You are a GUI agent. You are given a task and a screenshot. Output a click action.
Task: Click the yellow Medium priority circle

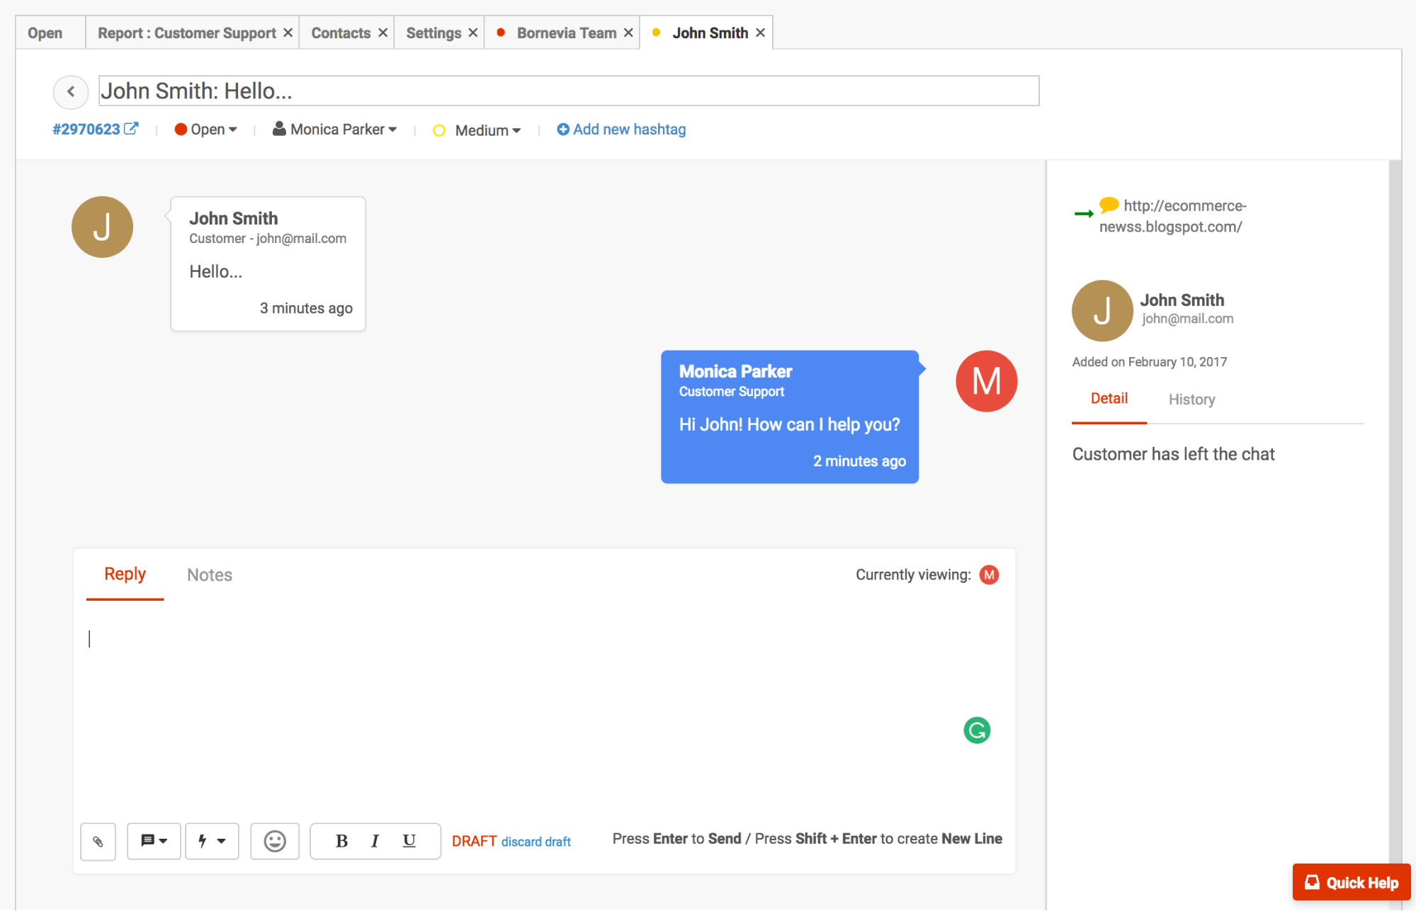coord(439,130)
